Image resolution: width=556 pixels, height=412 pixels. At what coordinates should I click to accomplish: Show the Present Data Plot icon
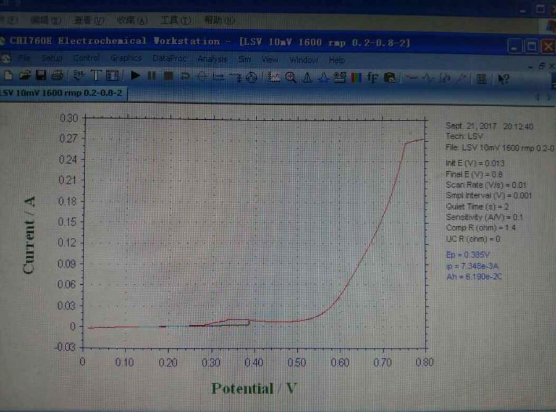coord(274,77)
